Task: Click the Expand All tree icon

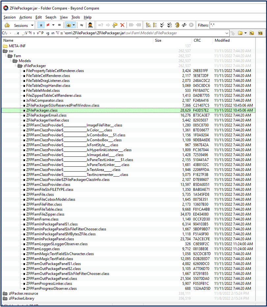Action: click(148, 25)
